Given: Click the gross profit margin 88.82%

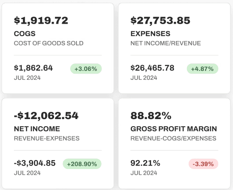Looking at the screenshot, I should (151, 116).
